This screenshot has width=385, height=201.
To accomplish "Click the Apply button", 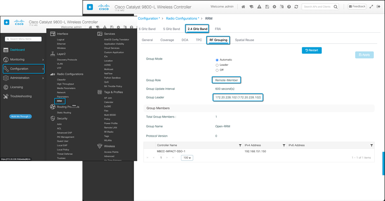I will point(364,55).
